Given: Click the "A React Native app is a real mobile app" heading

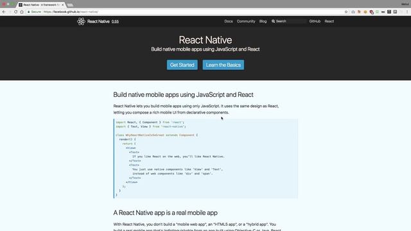Looking at the screenshot, I should [x=166, y=212].
